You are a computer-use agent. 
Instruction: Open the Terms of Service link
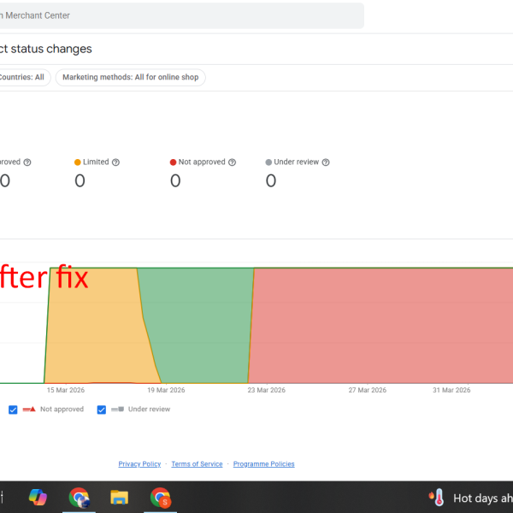pyautogui.click(x=197, y=464)
